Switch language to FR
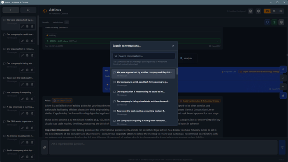Image resolution: width=288 pixels, height=162 pixels. [x=274, y=11]
